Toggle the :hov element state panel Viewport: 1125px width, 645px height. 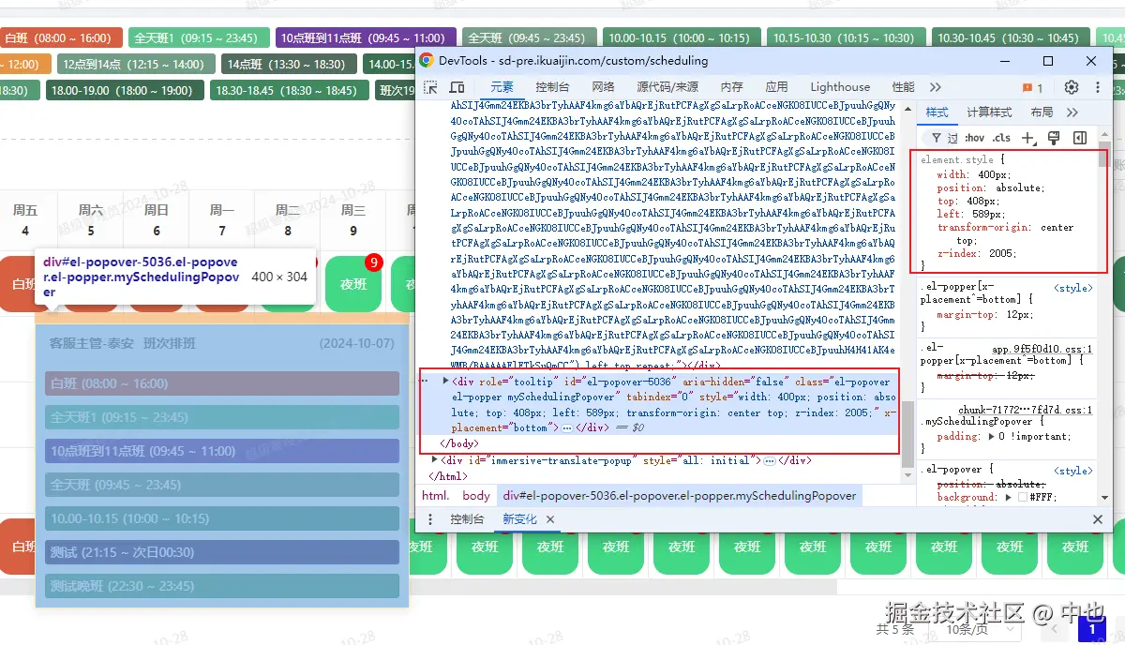[x=974, y=138]
